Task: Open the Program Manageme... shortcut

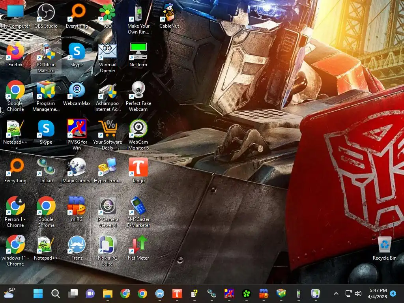Action: click(46, 96)
